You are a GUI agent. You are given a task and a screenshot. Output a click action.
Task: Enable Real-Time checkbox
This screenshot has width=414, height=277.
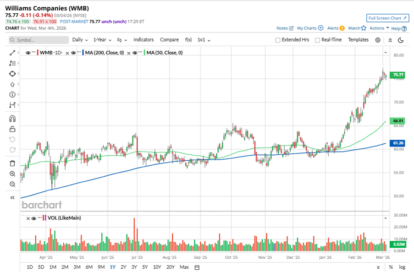[x=317, y=40]
